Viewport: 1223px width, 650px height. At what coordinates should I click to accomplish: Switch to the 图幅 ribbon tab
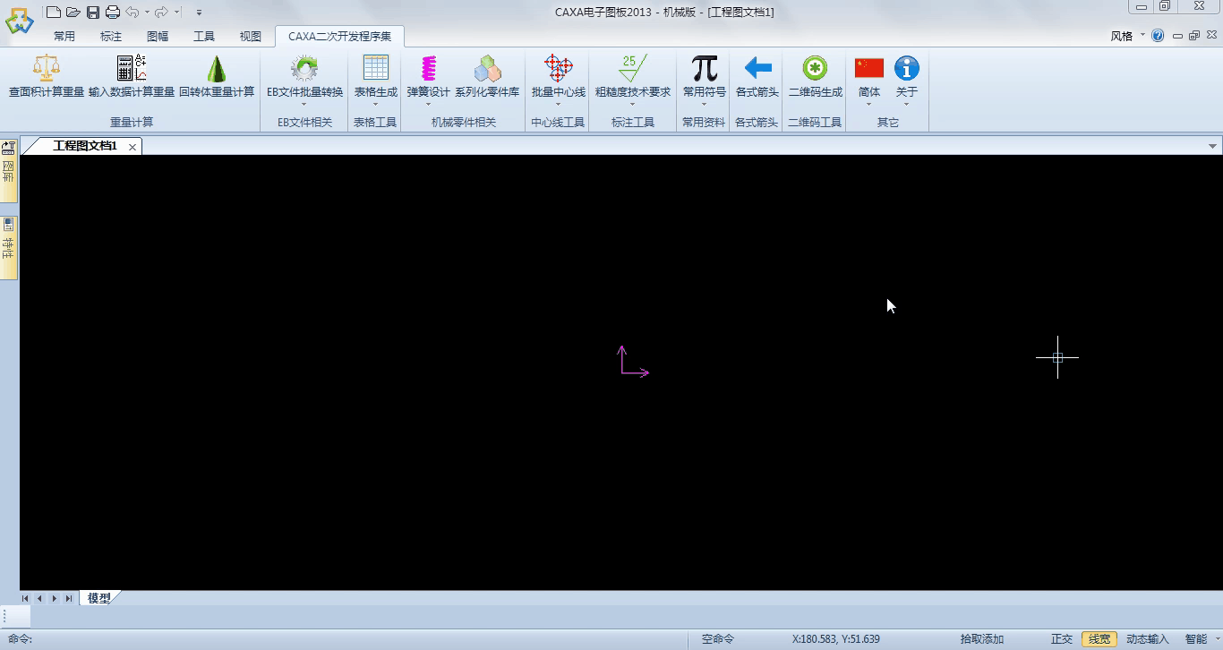[x=158, y=37]
